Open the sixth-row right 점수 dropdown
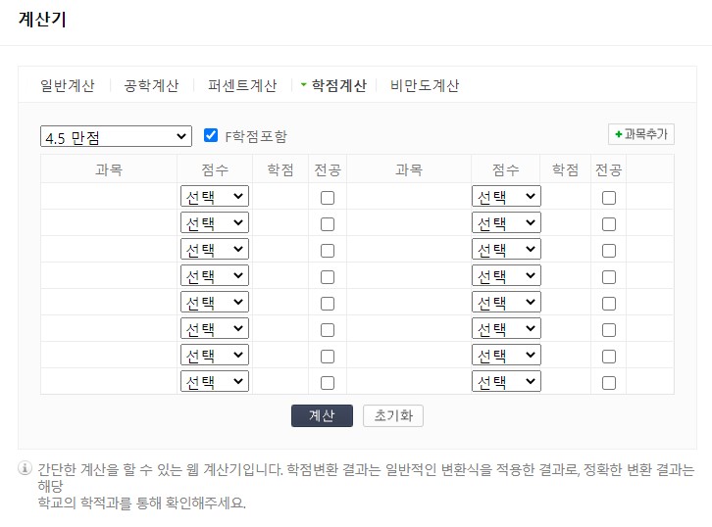This screenshot has width=712, height=527. (x=506, y=328)
